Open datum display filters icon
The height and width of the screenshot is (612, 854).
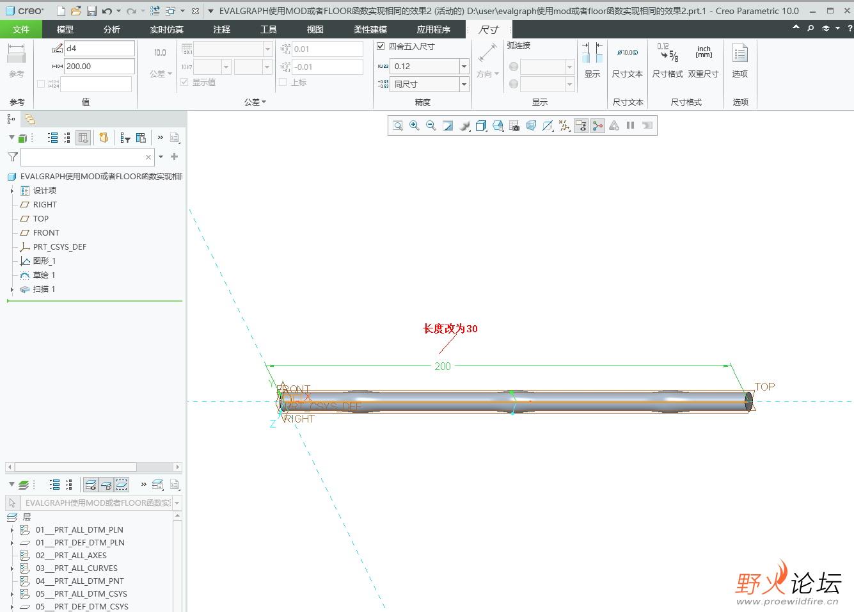click(x=564, y=125)
